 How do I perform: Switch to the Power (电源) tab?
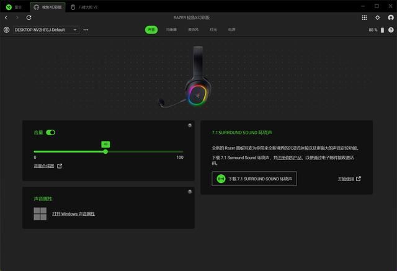pos(231,30)
